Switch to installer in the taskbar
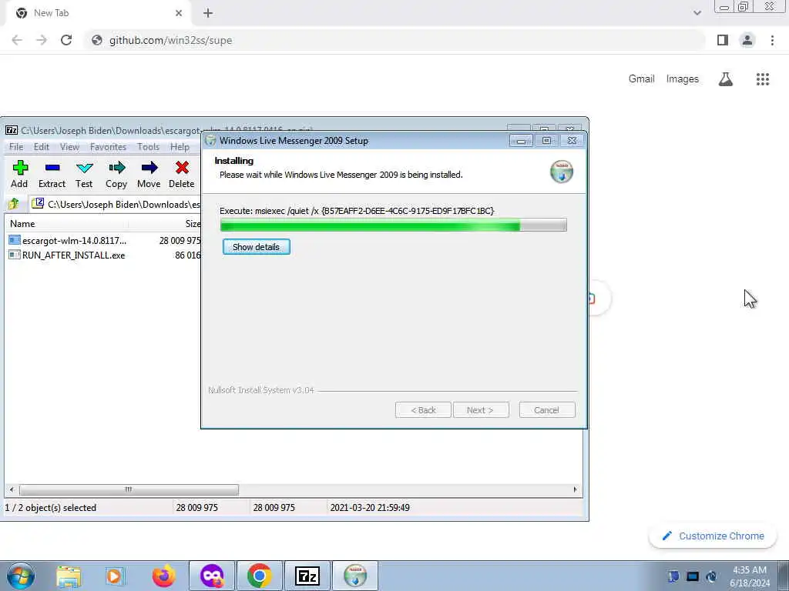The image size is (789, 591). click(355, 576)
